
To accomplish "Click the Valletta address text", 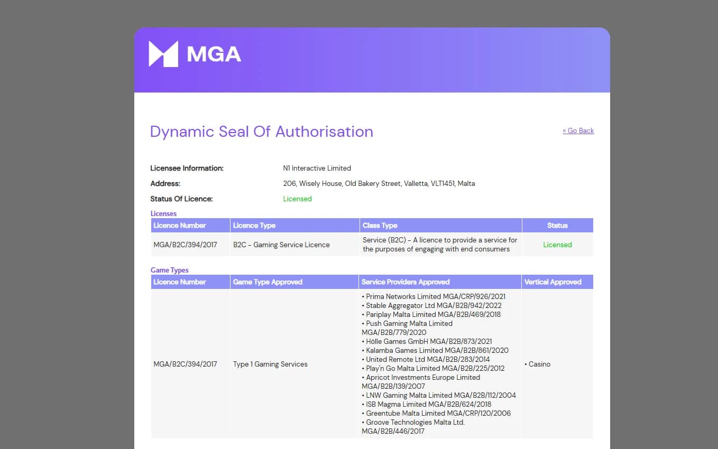I will pyautogui.click(x=379, y=183).
